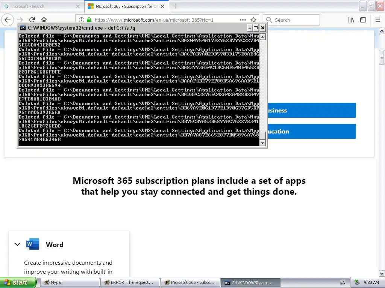Image resolution: width=385 pixels, height=288 pixels.
Task: Show site information icon in address bar
Action: [x=82, y=20]
